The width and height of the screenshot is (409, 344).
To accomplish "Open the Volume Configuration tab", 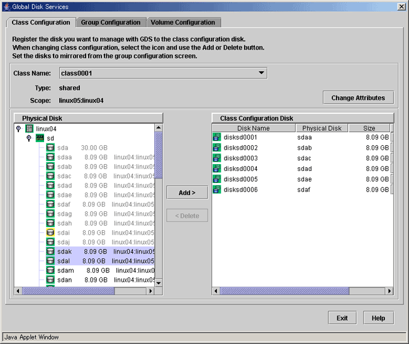I will pyautogui.click(x=182, y=23).
